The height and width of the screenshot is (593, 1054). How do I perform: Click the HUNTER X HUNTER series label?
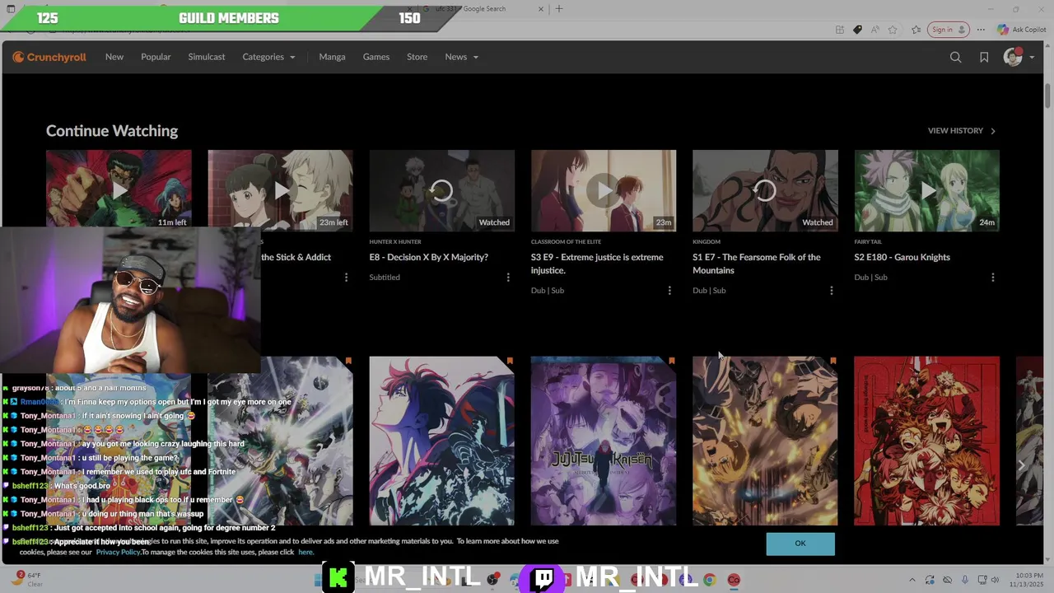[x=395, y=242]
